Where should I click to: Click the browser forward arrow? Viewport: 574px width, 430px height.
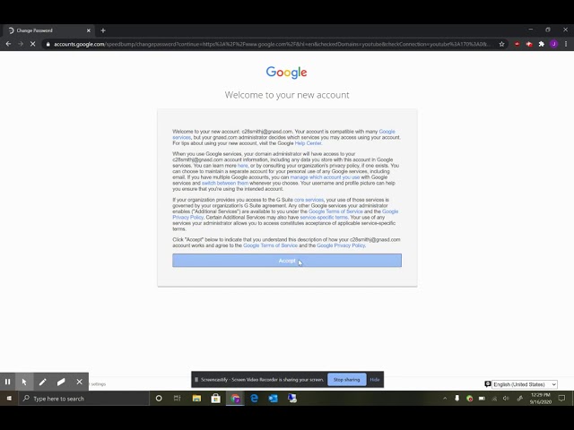[x=21, y=44]
